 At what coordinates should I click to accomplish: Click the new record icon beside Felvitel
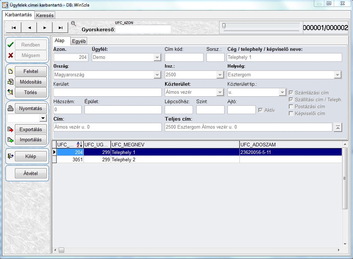(x=11, y=71)
